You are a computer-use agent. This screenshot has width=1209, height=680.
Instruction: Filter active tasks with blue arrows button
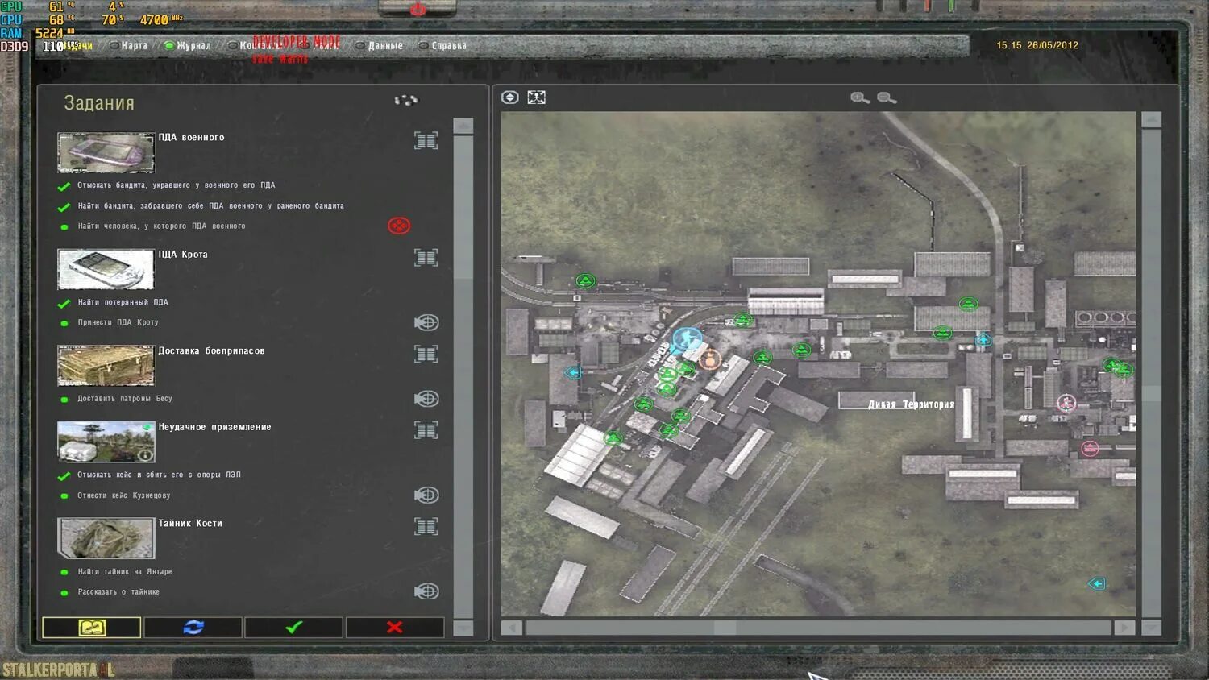193,627
